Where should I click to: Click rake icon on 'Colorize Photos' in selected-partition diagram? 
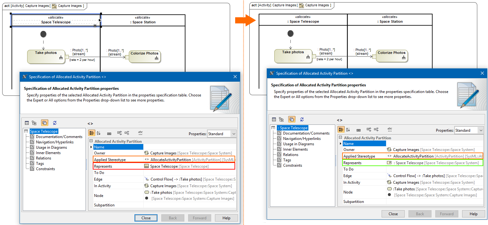click(x=156, y=58)
